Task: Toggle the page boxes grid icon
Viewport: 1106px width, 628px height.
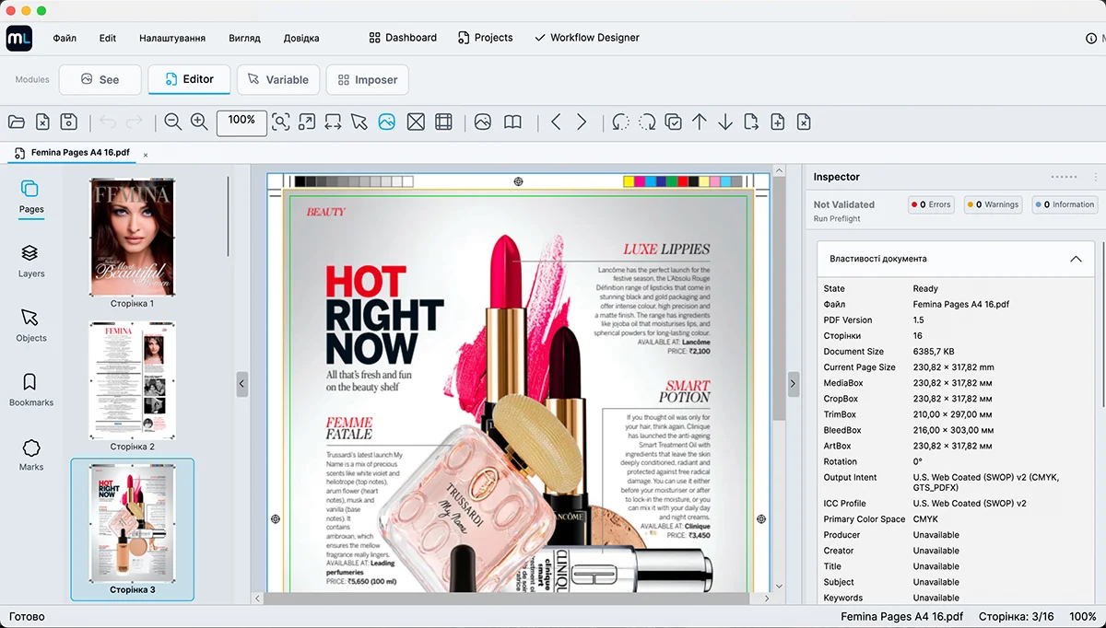Action: coord(443,122)
